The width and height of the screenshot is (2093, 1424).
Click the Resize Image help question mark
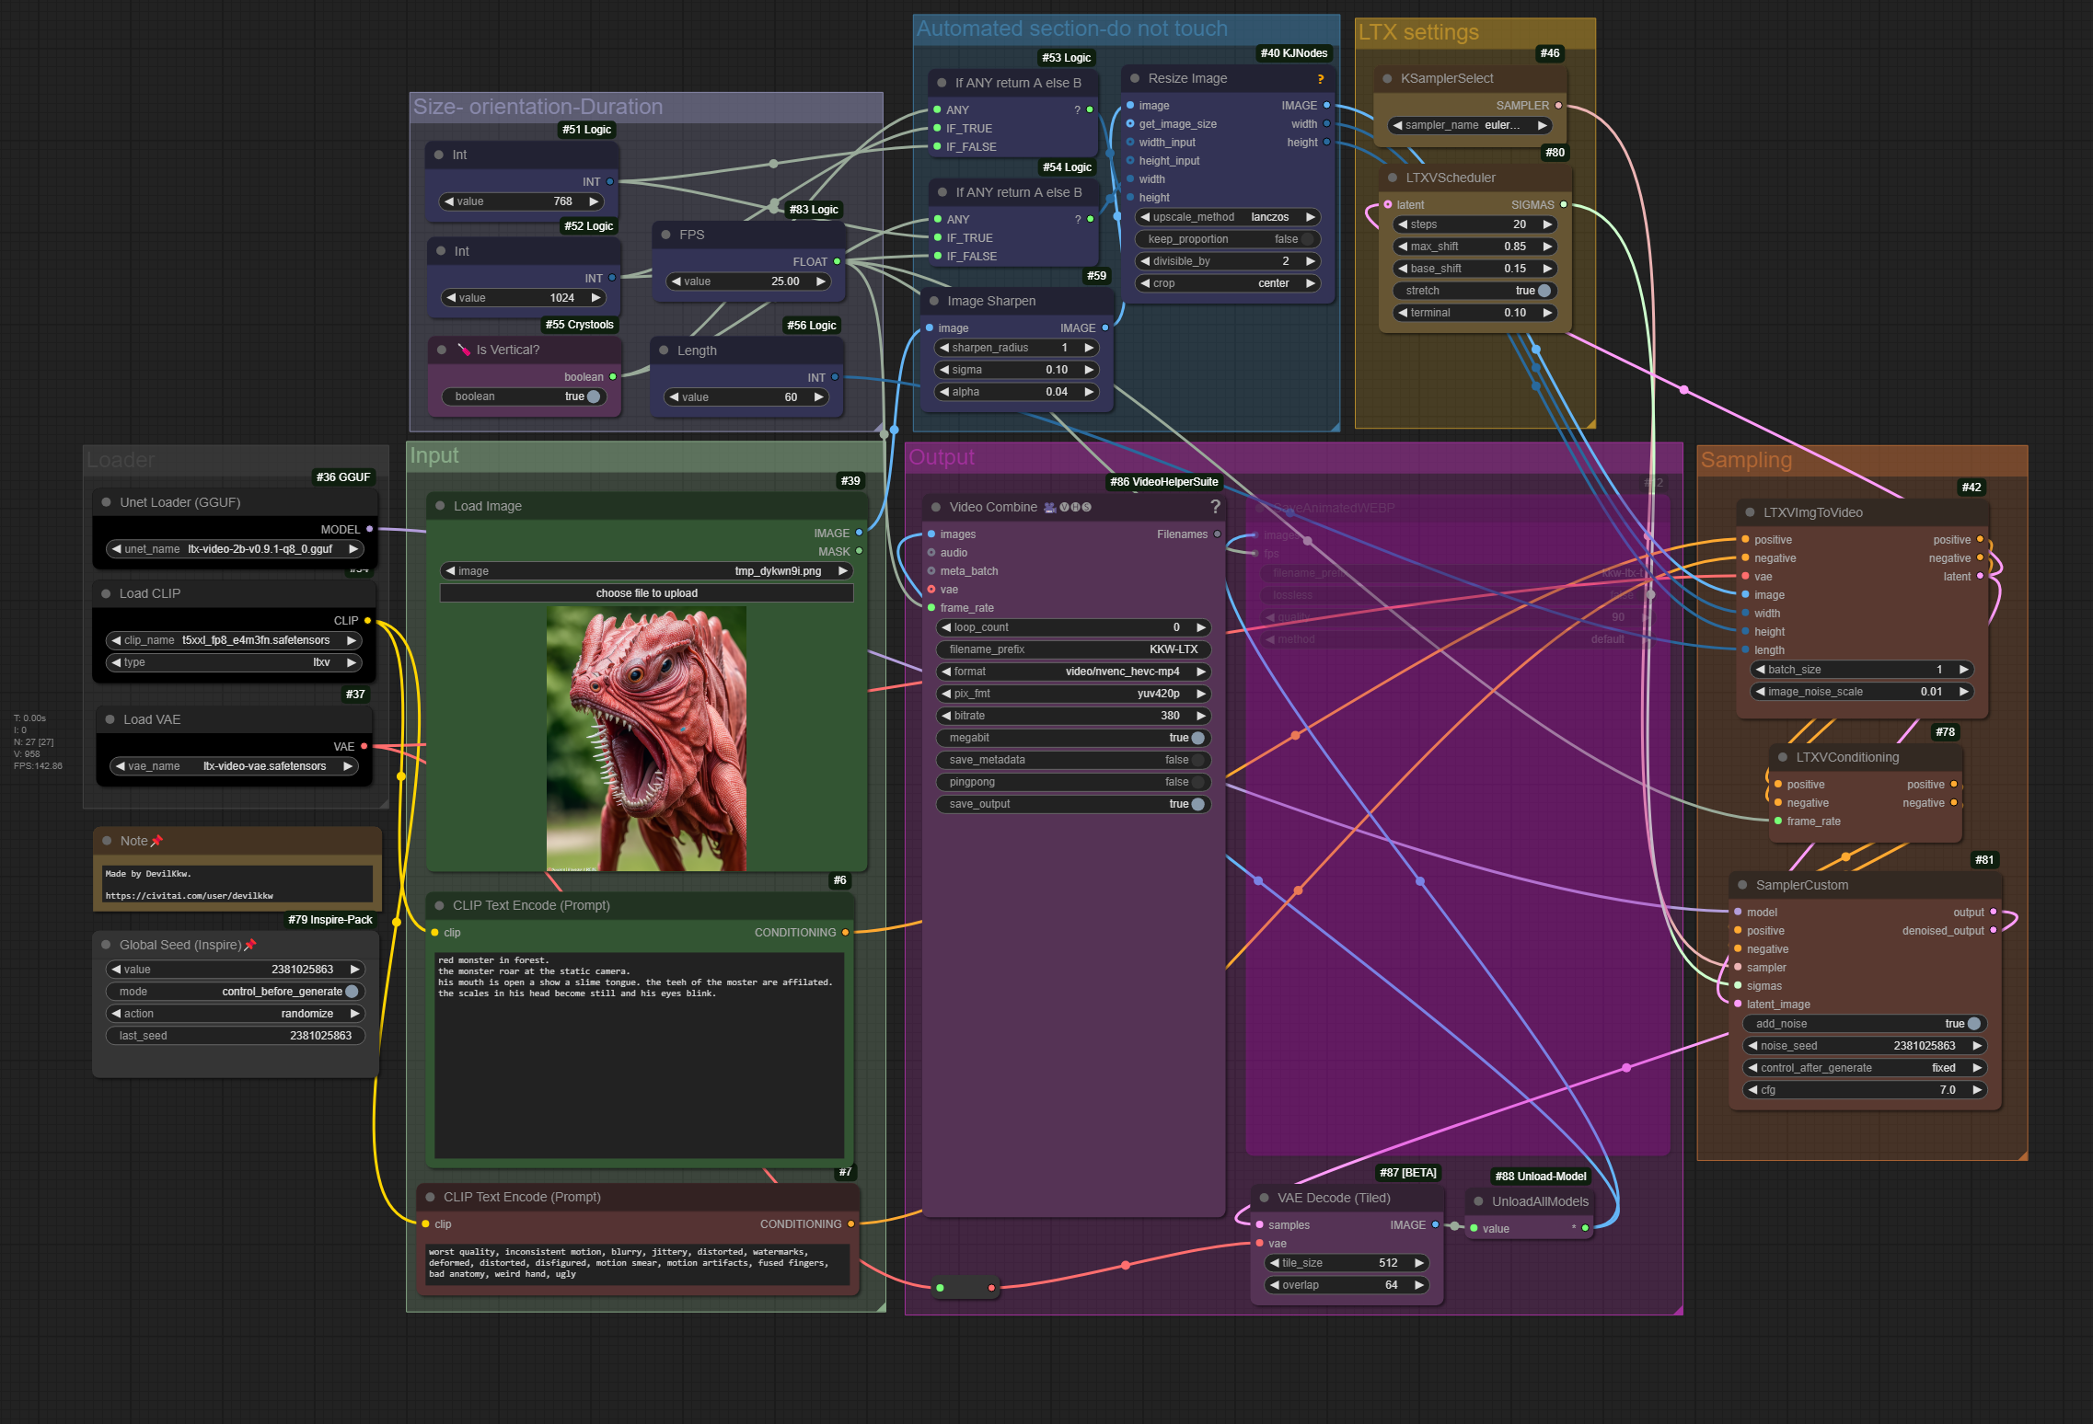coord(1320,79)
